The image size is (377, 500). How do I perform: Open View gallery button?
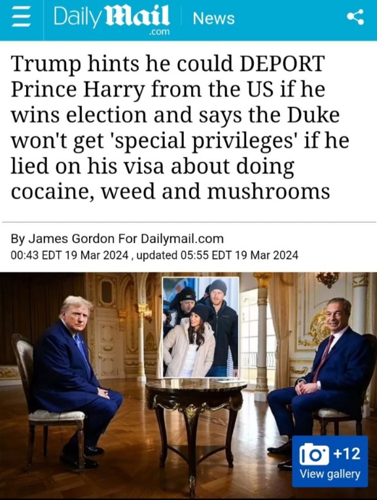tap(330, 461)
